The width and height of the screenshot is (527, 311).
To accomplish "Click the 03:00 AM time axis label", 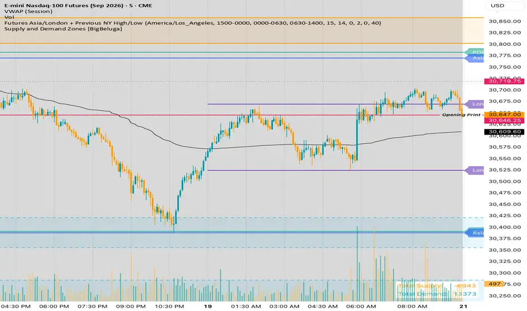I will pyautogui.click(x=284, y=306).
